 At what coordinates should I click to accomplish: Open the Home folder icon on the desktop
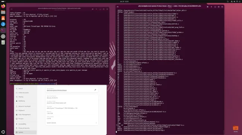point(236,129)
